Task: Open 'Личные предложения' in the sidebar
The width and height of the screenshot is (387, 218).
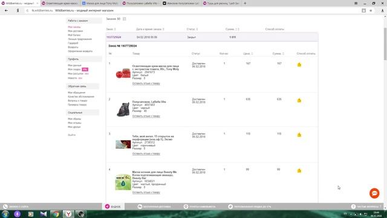Action: click(80, 39)
